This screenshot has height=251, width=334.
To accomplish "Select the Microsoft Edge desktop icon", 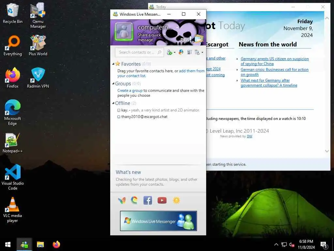I will (13, 112).
